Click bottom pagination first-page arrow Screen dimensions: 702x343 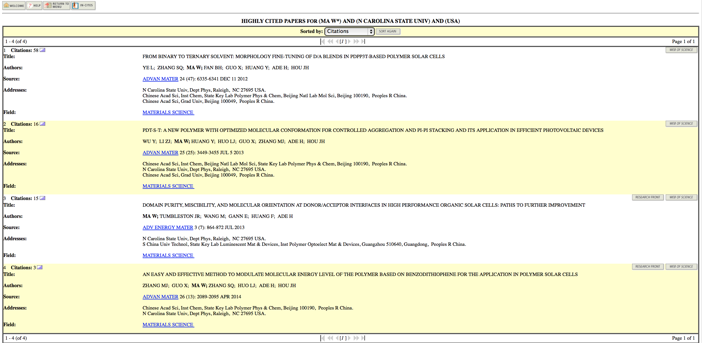pyautogui.click(x=322, y=338)
